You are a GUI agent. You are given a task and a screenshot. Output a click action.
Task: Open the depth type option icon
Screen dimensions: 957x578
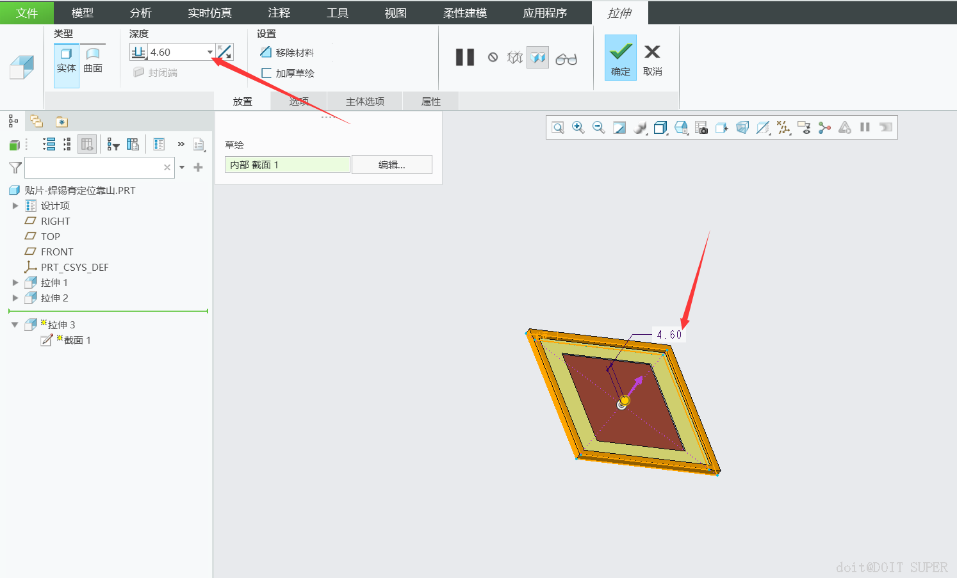[x=138, y=52]
